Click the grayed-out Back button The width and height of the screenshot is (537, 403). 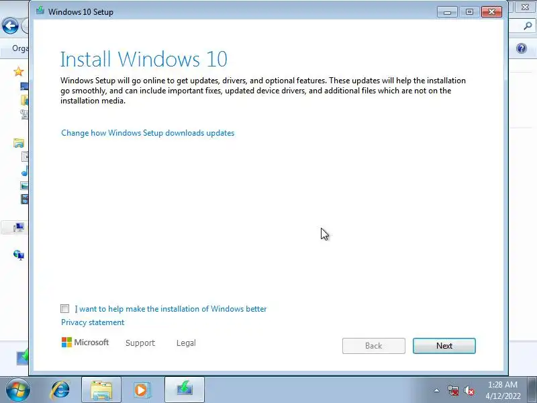[374, 346]
